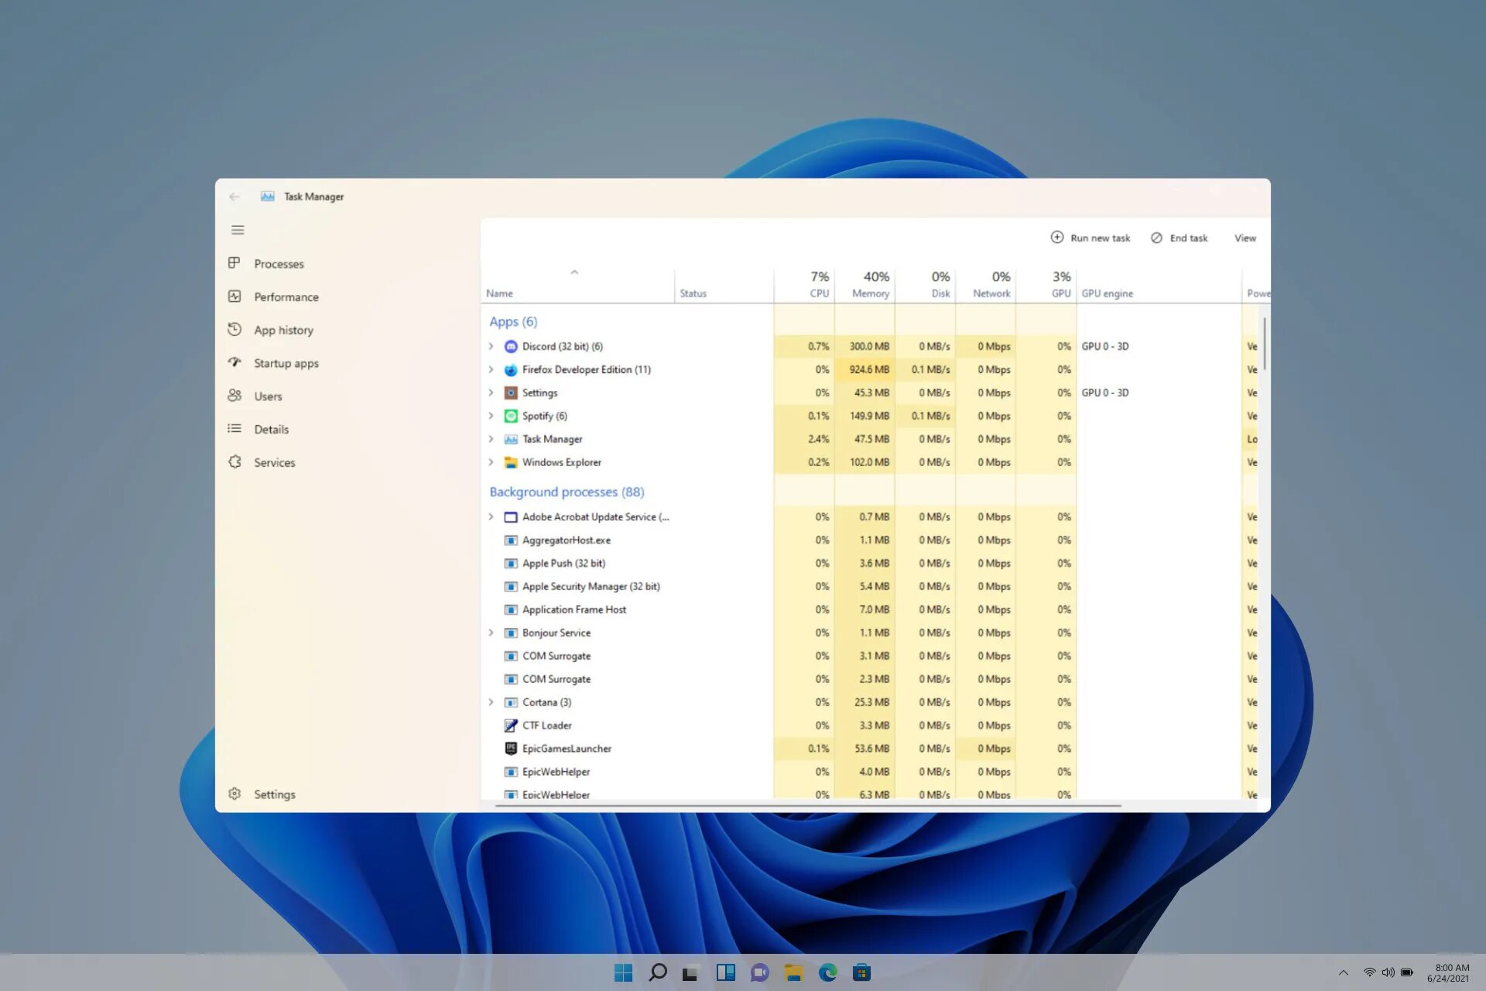Screen dimensions: 1486x991
Task: Open Task View on the taskbar
Action: (x=691, y=972)
